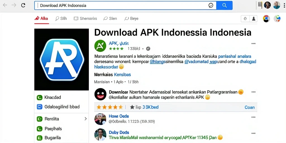The height and width of the screenshot is (143, 286).
Task: Click the Chrome logo icon
Action: [x=266, y=19]
